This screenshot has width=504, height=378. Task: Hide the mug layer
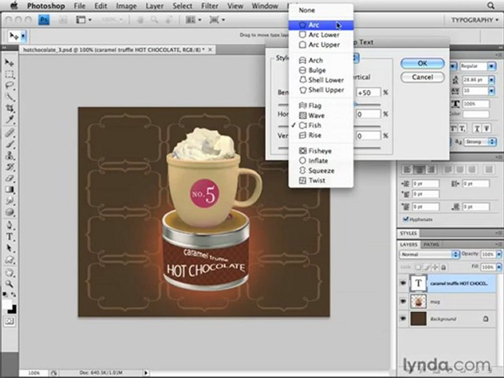pos(403,301)
